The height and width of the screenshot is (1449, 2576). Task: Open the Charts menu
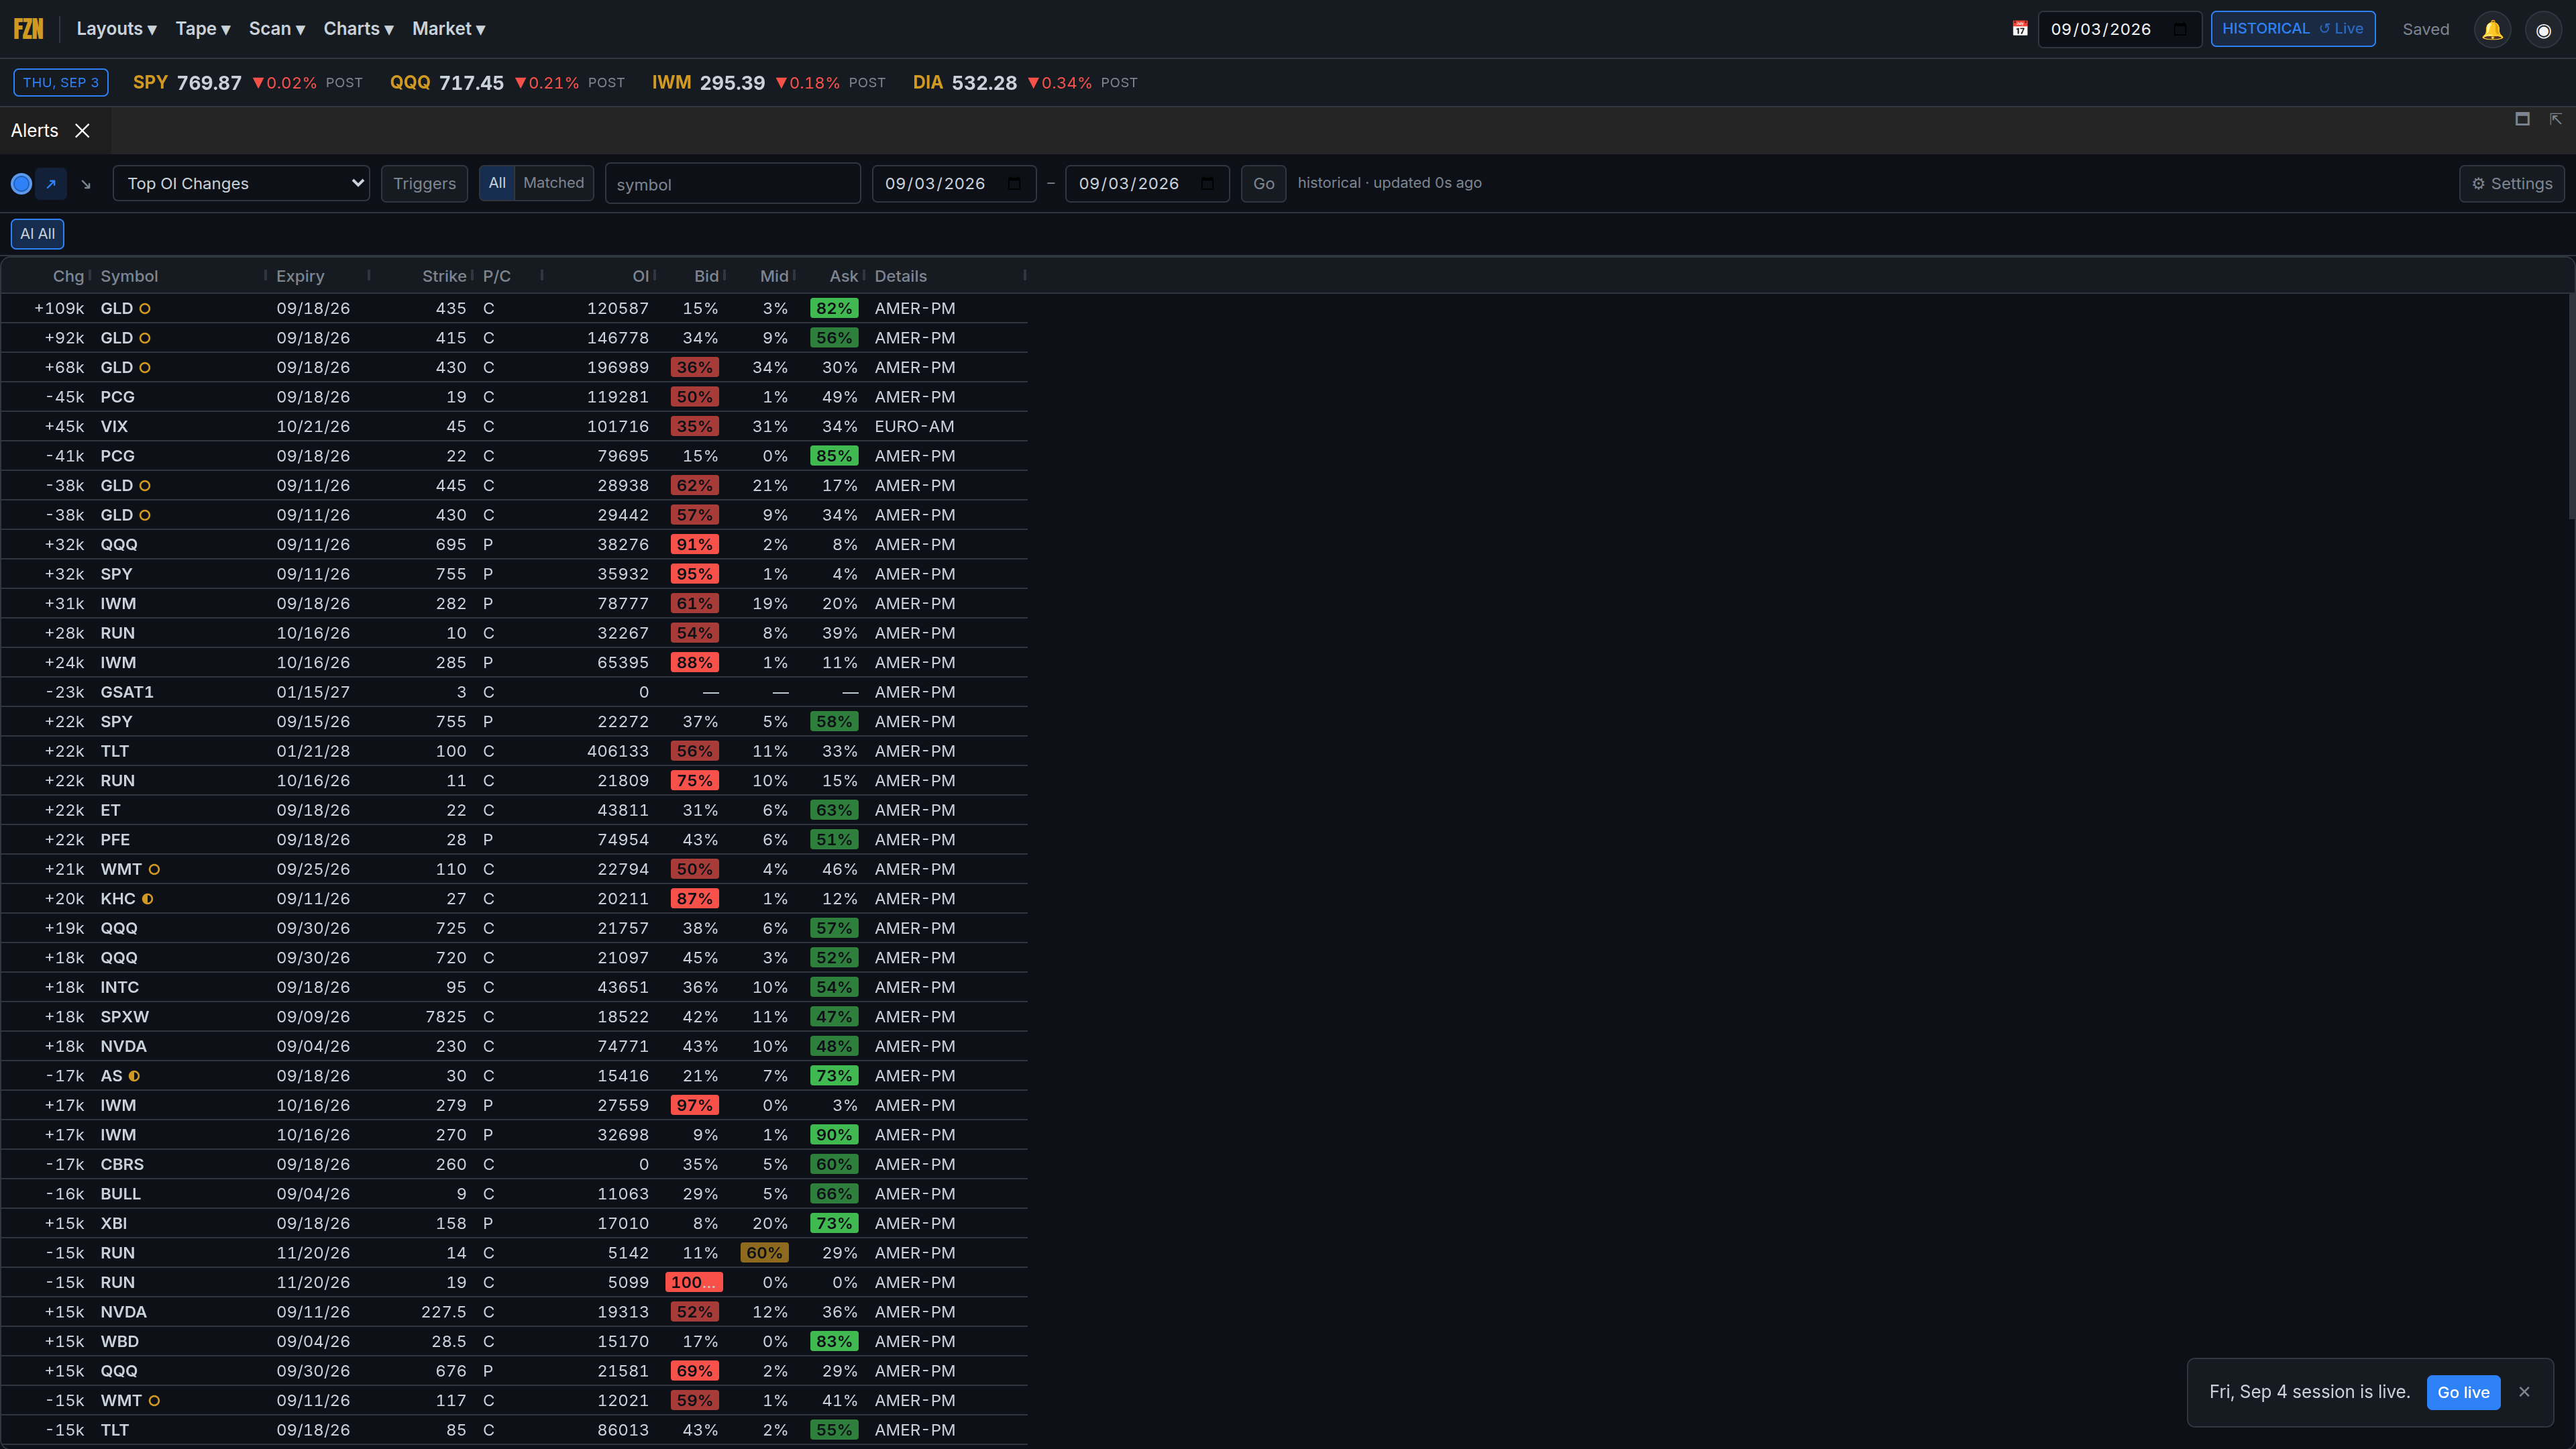click(x=358, y=29)
